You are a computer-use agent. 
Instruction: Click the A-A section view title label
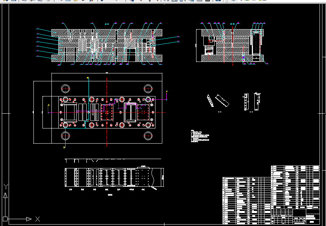(107, 24)
